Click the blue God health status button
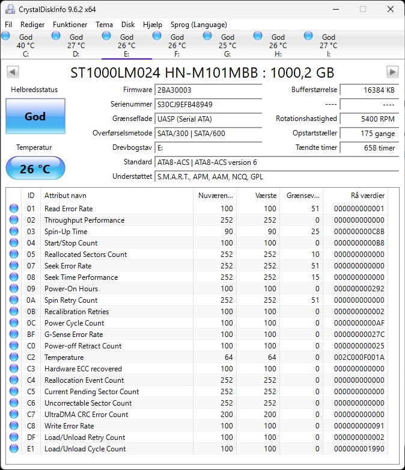The image size is (405, 470). point(35,116)
